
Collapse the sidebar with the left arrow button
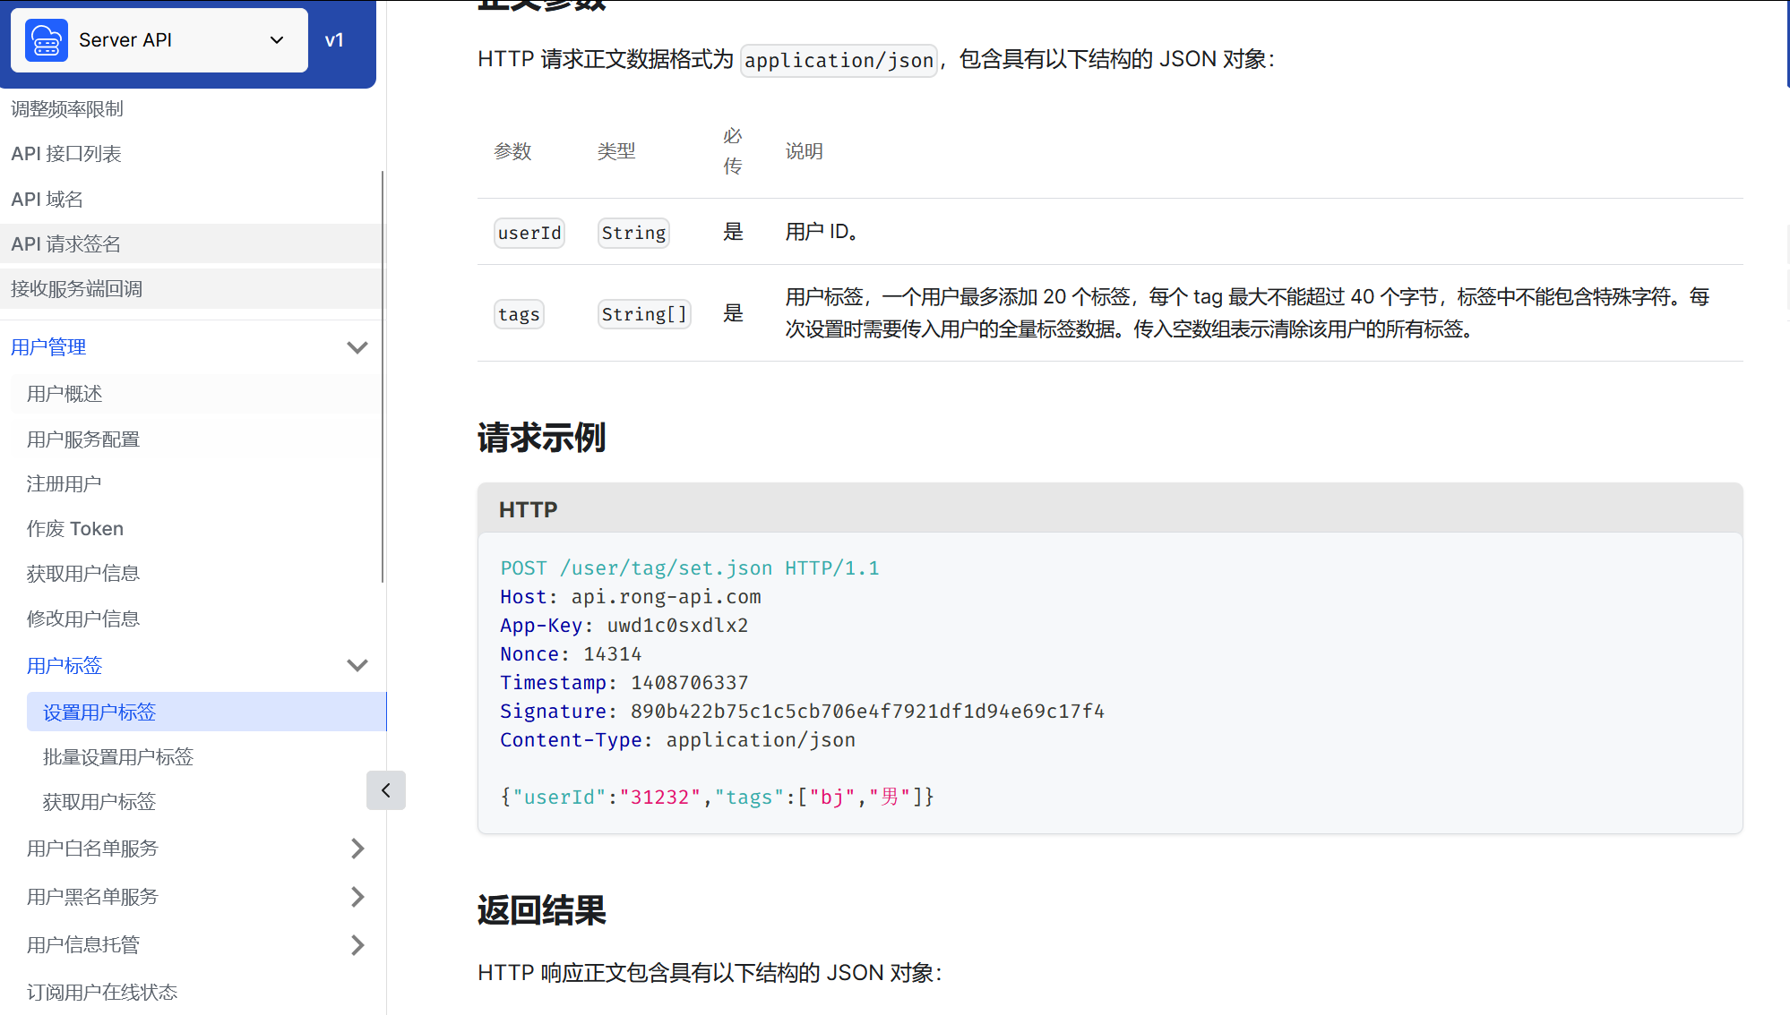point(386,790)
